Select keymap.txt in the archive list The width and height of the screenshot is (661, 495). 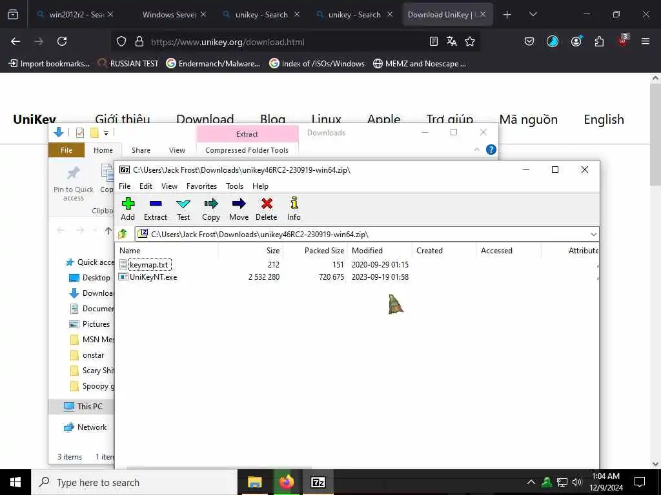pos(149,265)
